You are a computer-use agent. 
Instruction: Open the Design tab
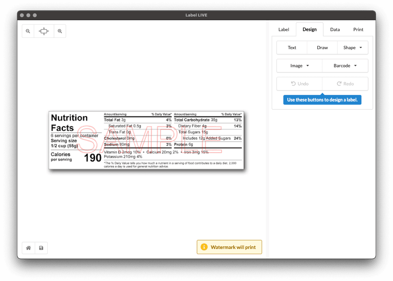click(309, 29)
